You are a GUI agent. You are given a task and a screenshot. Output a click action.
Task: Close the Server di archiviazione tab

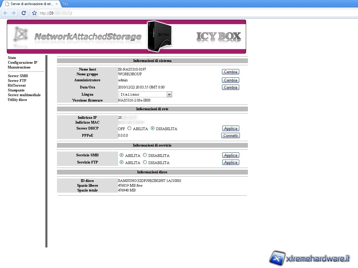57,4
